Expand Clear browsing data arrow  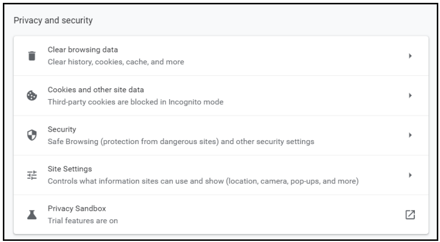[x=410, y=56]
